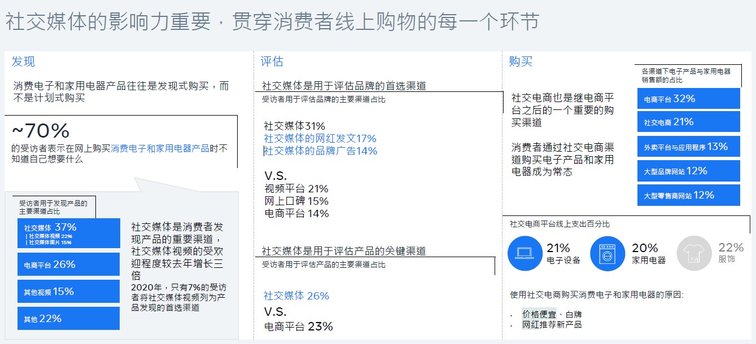The width and height of the screenshot is (756, 344).
Task: Click the blue 社交媒体的网红发文17% text
Action: (320, 138)
